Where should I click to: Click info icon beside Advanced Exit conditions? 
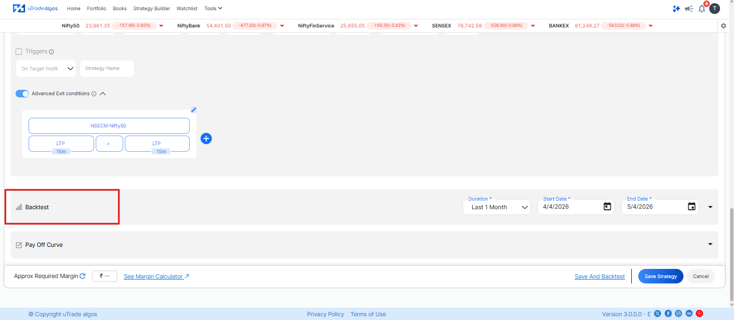click(x=94, y=94)
